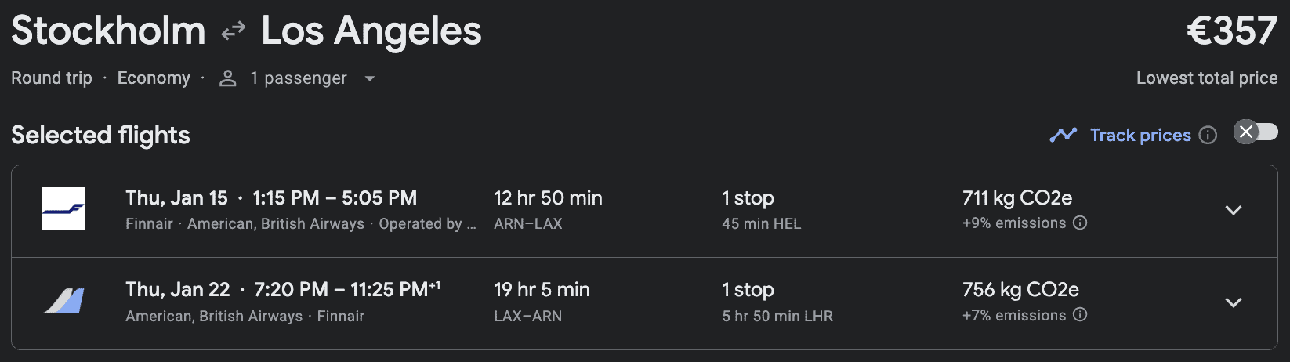Select the Jan 15 departure time text
The image size is (1290, 362).
pyautogui.click(x=335, y=198)
